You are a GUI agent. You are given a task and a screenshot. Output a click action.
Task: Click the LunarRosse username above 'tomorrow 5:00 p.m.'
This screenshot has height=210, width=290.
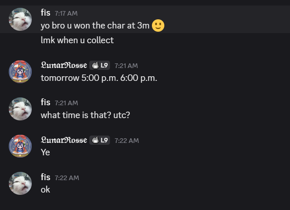point(64,65)
